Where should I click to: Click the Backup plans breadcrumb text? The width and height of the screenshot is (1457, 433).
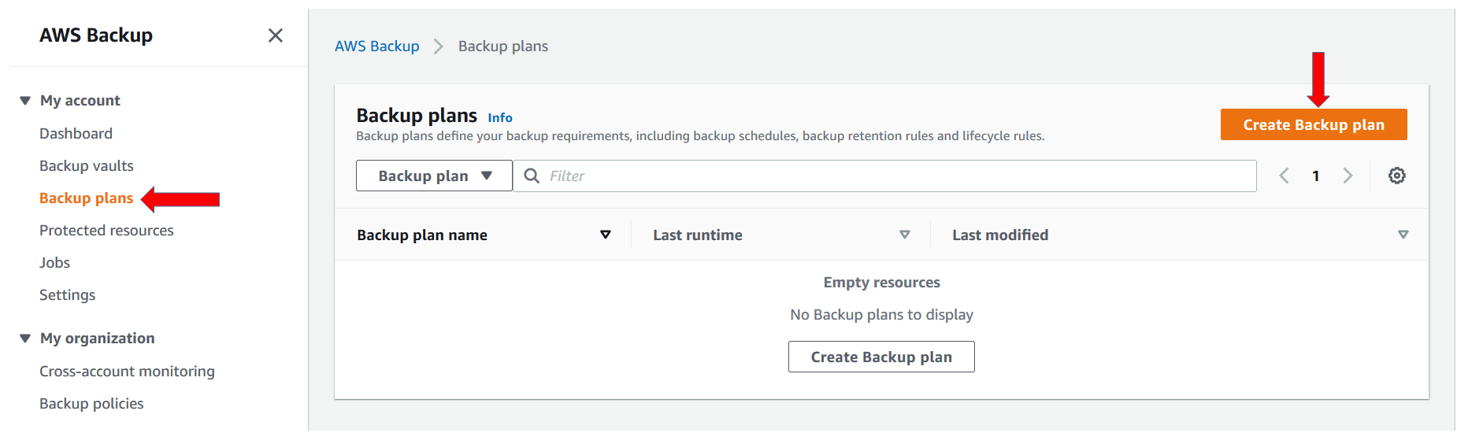pyautogui.click(x=503, y=46)
